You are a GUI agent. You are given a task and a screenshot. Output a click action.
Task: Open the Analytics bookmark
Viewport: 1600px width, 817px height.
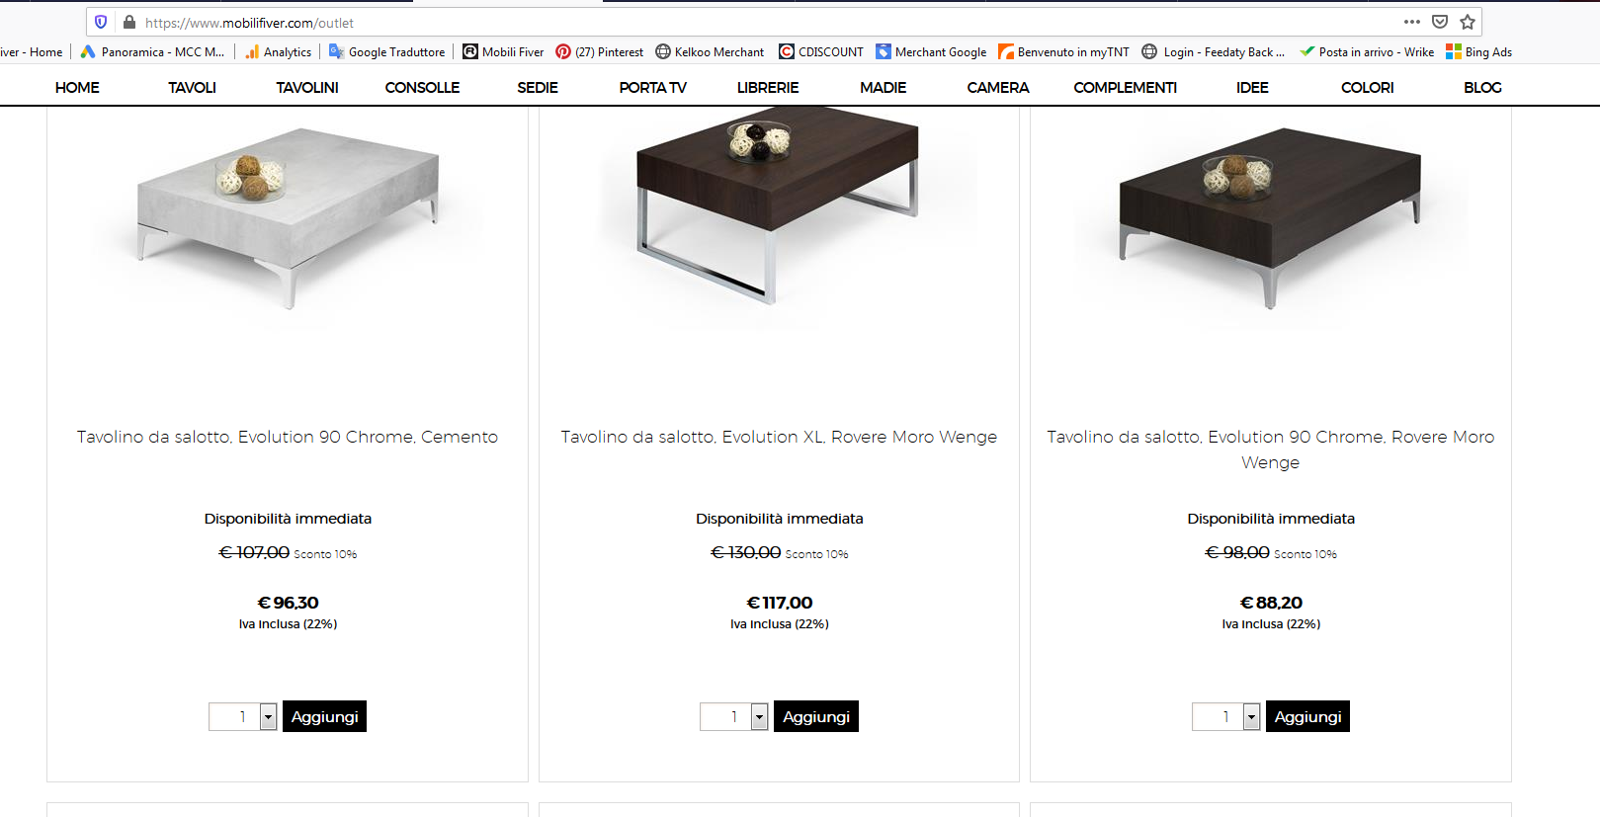pyautogui.click(x=278, y=52)
